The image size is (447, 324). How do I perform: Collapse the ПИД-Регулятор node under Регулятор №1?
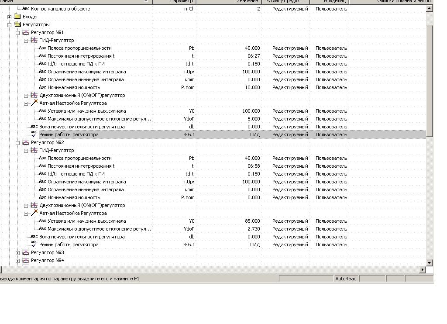[x=26, y=41]
